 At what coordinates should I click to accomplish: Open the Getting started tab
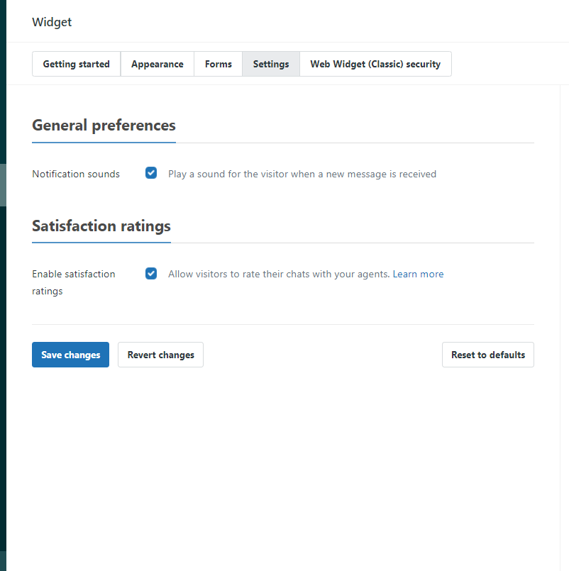coord(76,64)
